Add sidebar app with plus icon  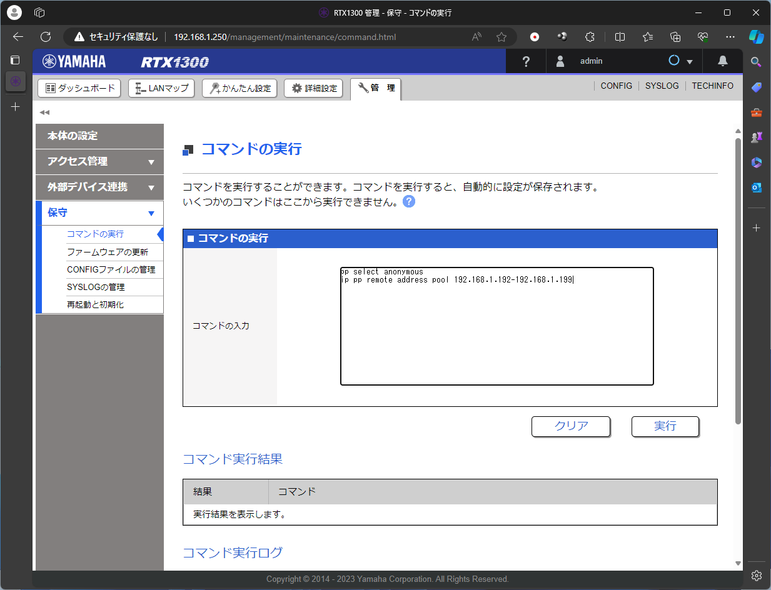coord(756,228)
